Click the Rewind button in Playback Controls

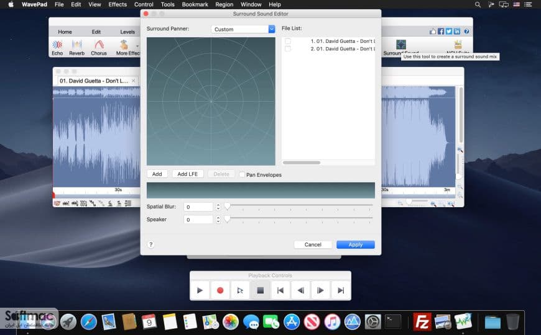point(300,290)
